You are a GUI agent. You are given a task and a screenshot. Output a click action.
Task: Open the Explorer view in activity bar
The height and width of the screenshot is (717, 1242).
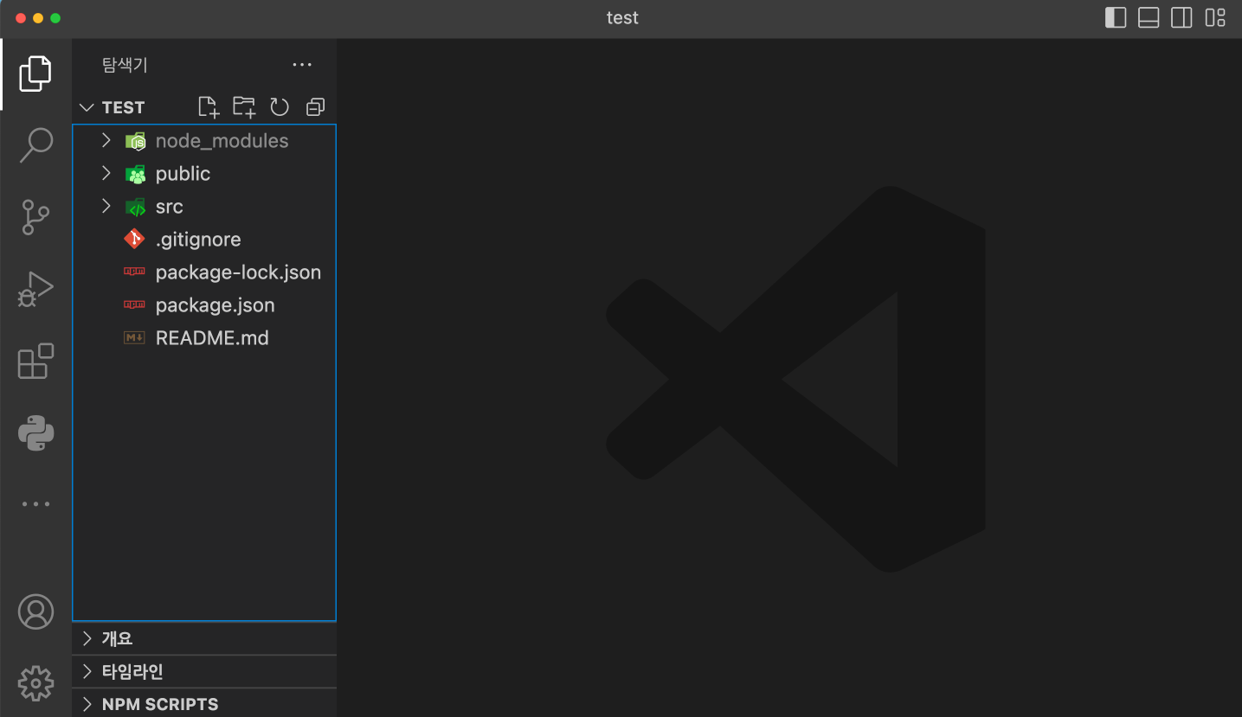click(35, 74)
